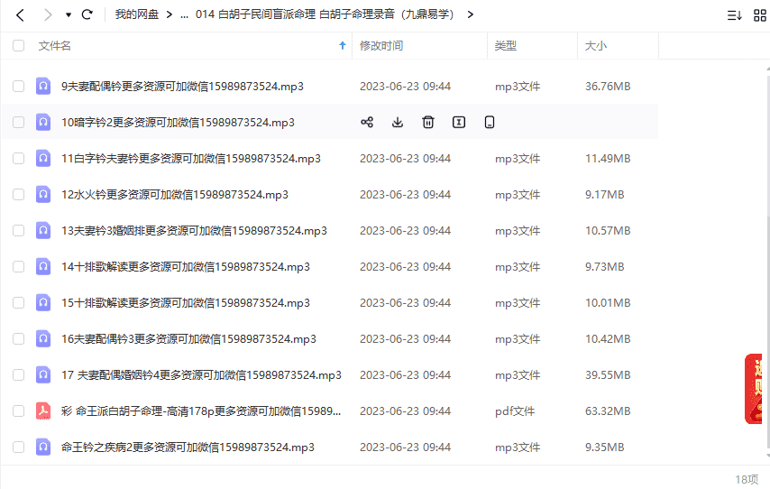Sort by the 修改时间 column header
This screenshot has height=489, width=770.
[x=381, y=46]
